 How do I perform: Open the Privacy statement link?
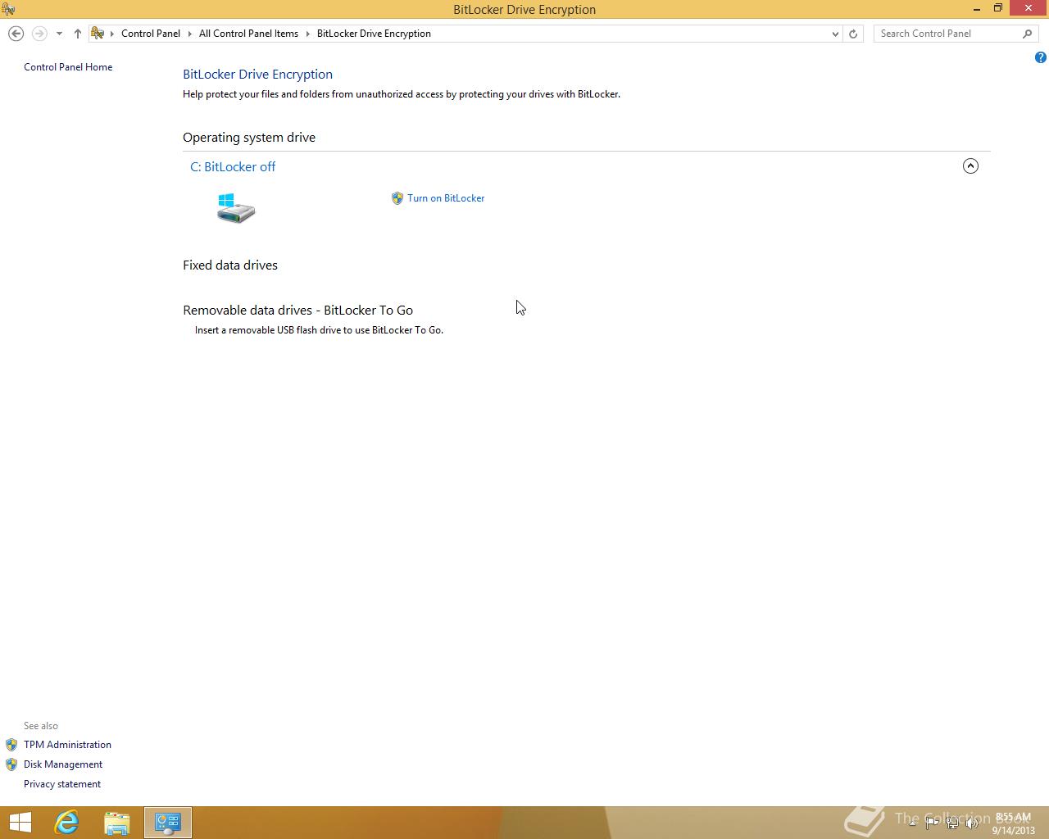pyautogui.click(x=62, y=784)
